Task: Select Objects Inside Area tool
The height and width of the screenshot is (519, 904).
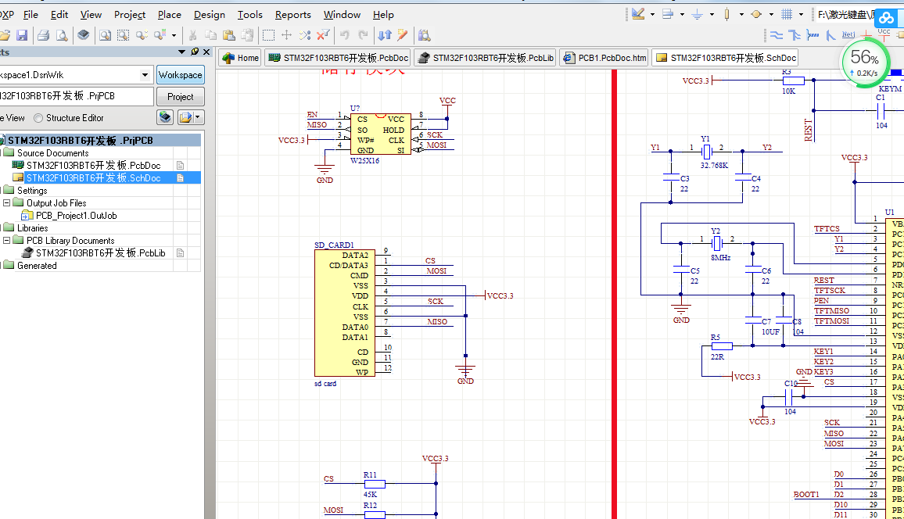Action: (x=268, y=36)
